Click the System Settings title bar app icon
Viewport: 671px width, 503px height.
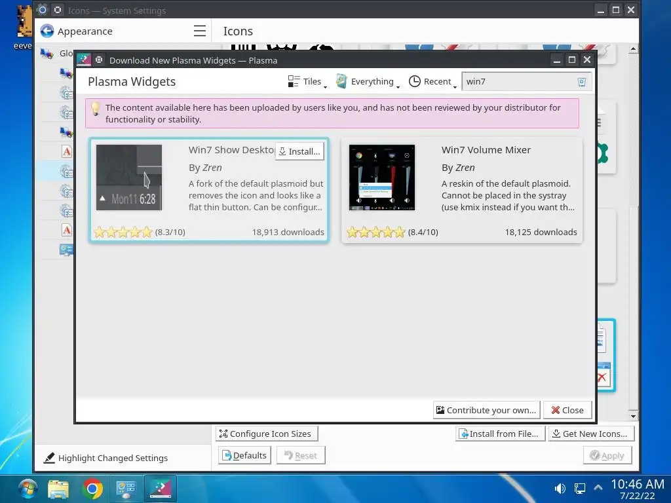(42, 10)
